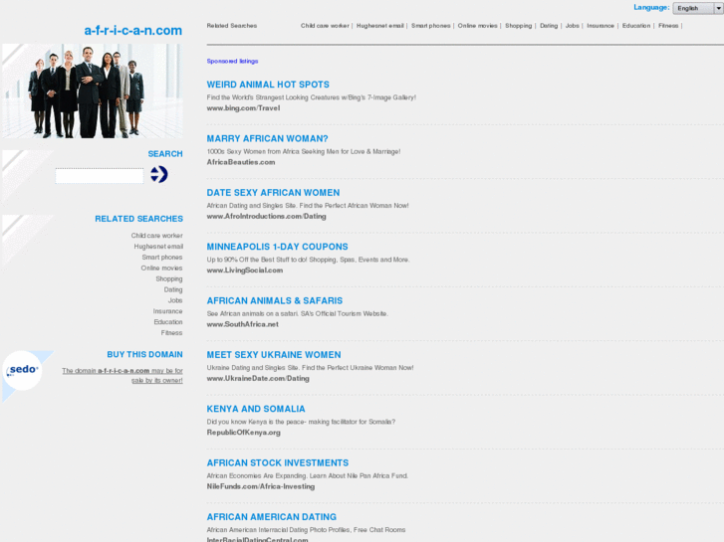Viewport: 724px width, 542px height.
Task: Click 'Online movies' in sidebar related searches
Action: 161,268
